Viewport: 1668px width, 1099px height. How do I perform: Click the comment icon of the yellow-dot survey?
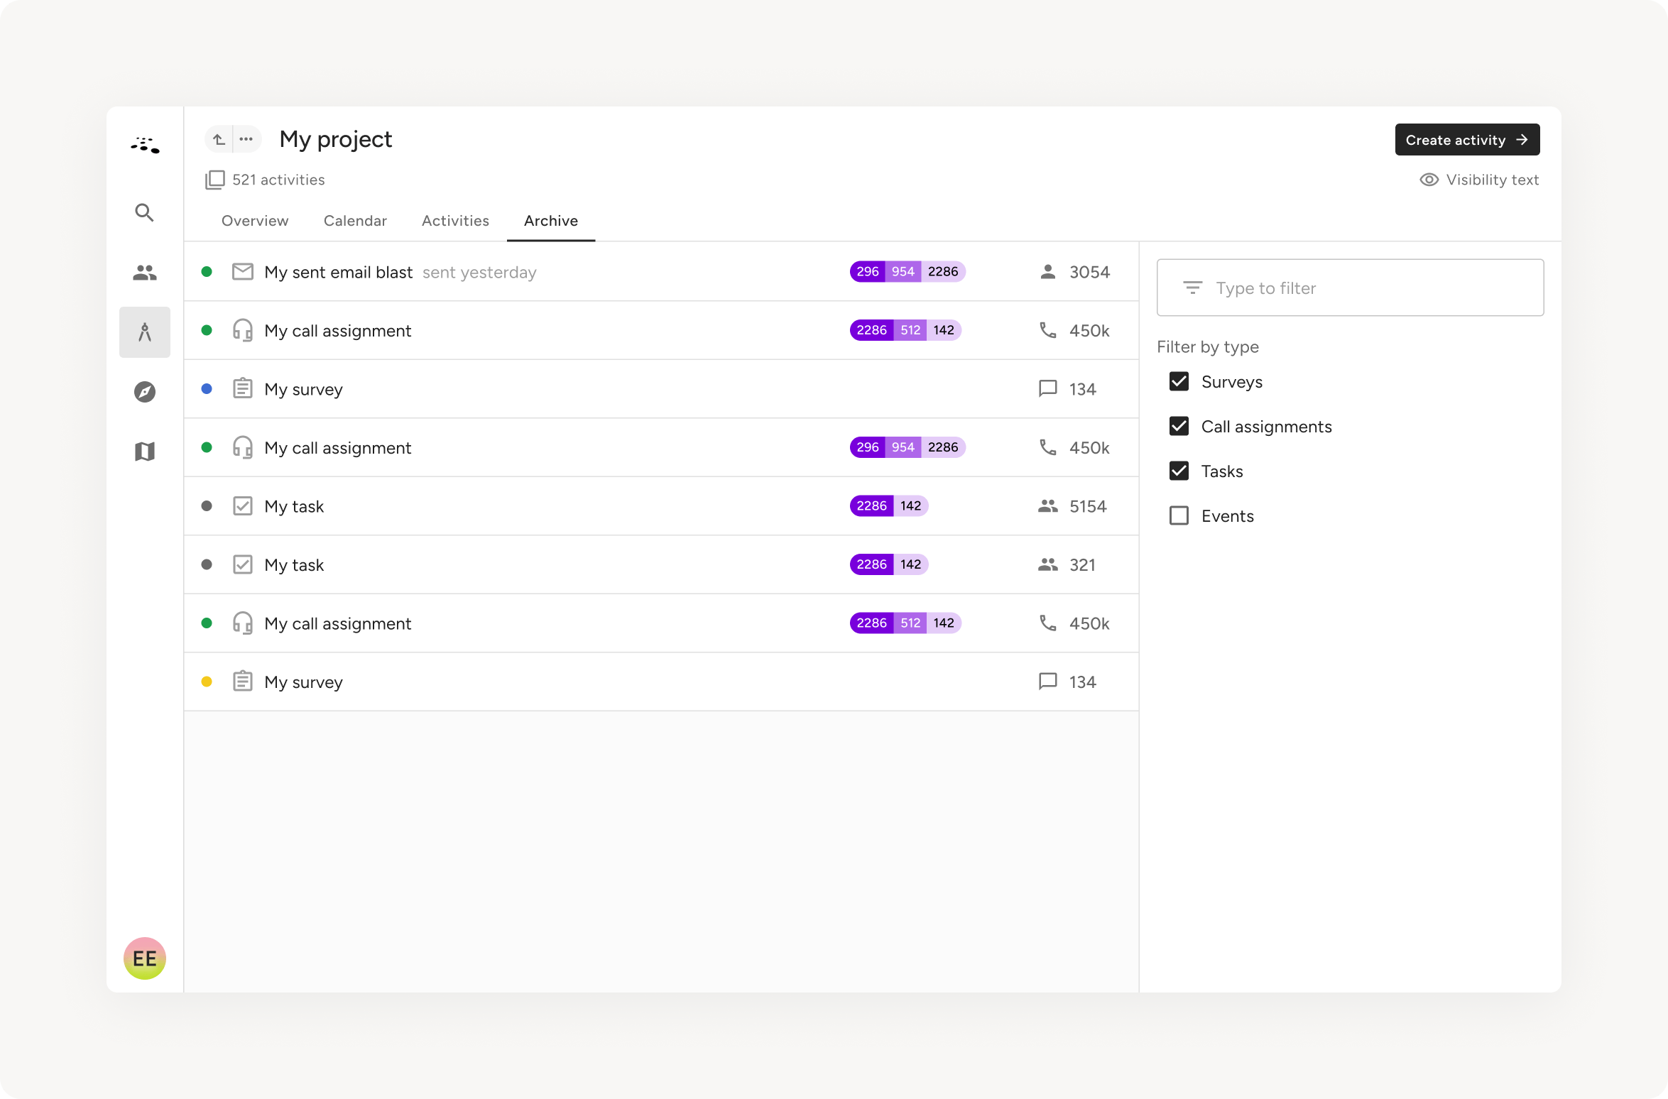1047,682
